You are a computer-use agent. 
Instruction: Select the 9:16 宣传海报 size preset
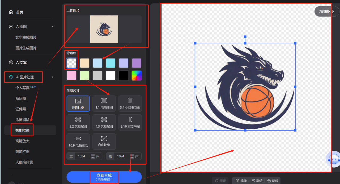click(x=130, y=122)
